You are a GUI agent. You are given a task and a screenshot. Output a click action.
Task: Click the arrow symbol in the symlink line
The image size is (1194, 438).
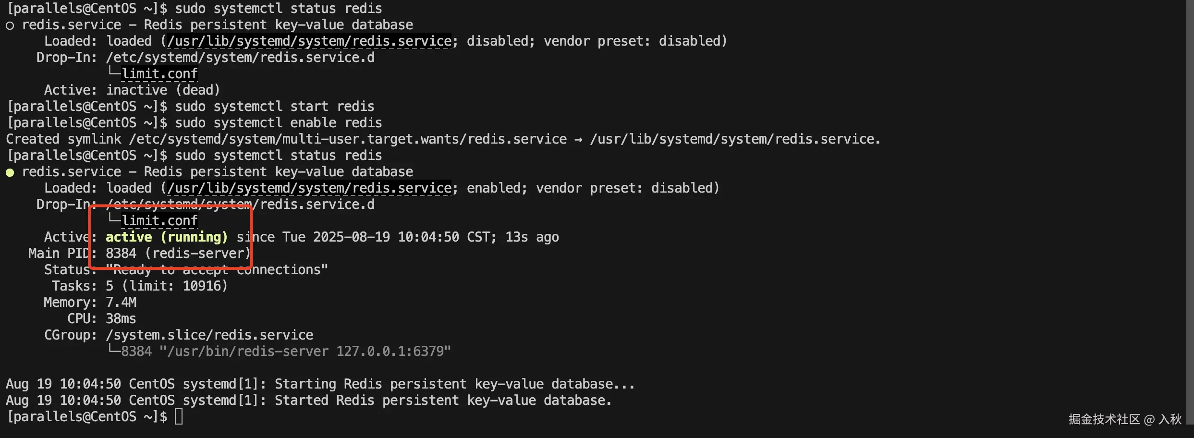[x=578, y=140]
